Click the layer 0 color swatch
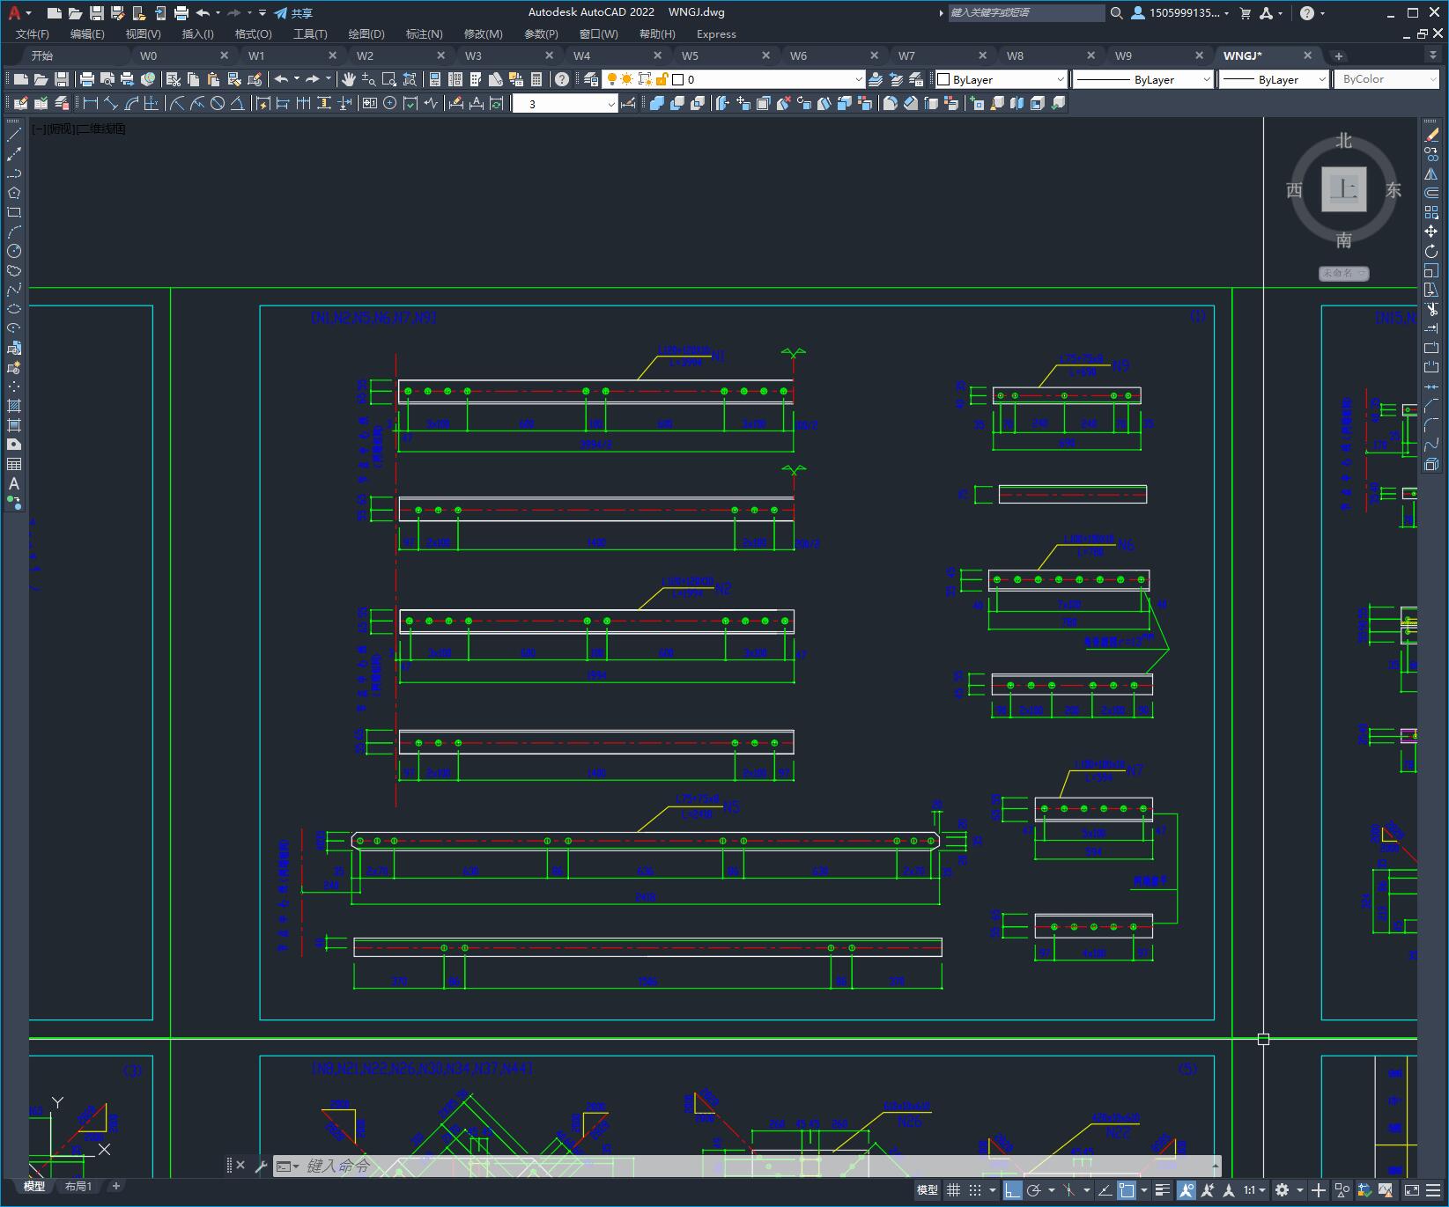Image resolution: width=1449 pixels, height=1207 pixels. tap(678, 79)
